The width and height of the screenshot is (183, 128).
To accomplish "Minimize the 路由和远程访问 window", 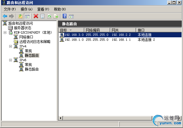I will [x=169, y=3].
